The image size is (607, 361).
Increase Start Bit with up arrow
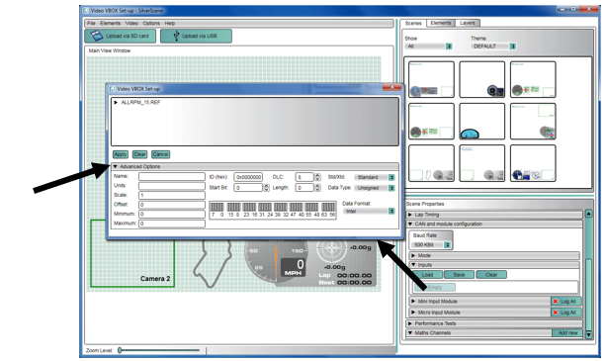pyautogui.click(x=266, y=186)
